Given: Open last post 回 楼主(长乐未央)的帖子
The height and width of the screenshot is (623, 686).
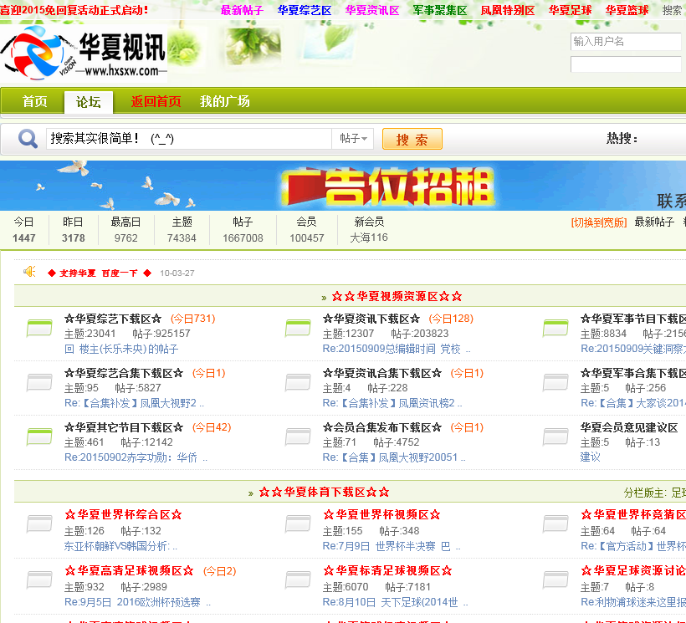Looking at the screenshot, I should click(x=121, y=349).
